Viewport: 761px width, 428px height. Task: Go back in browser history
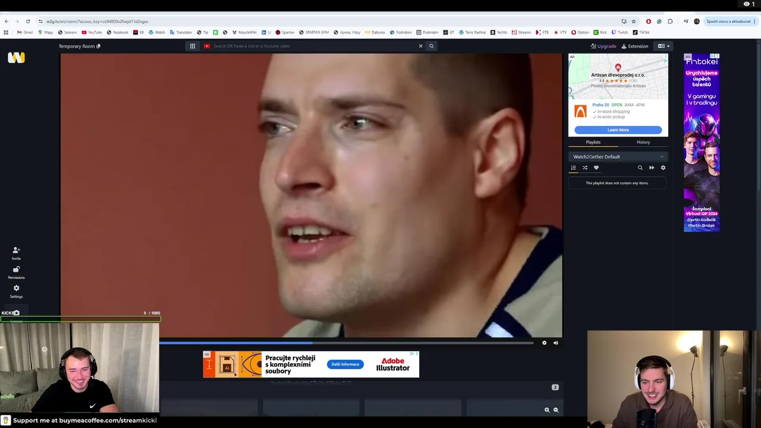6,21
